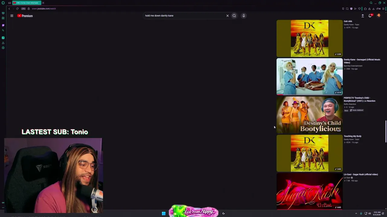
Task: Open Twitch in the browser sidebar
Action: pyautogui.click(x=3, y=25)
